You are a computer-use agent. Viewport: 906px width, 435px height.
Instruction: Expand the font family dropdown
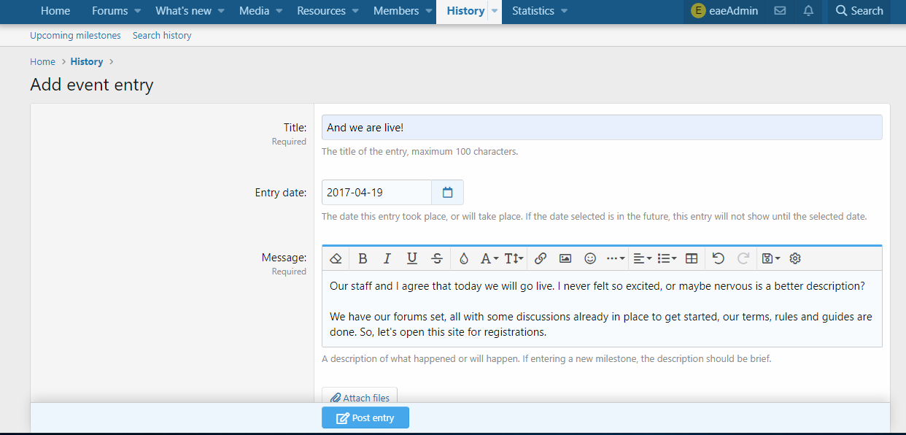489,258
